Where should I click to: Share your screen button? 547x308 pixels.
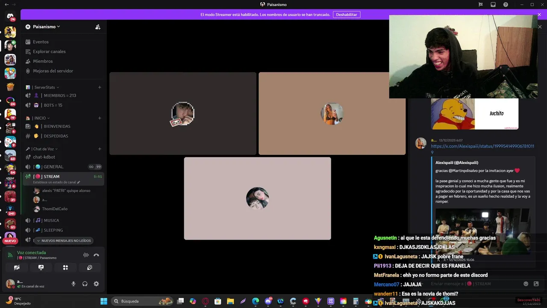pos(41,267)
